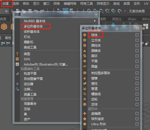Open the 选择 menu

16,4
